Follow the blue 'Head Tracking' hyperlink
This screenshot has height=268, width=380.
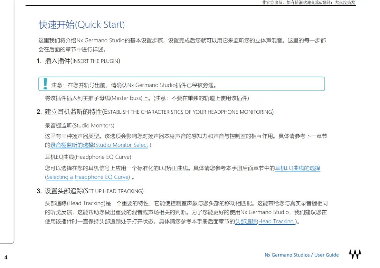click(x=276, y=221)
